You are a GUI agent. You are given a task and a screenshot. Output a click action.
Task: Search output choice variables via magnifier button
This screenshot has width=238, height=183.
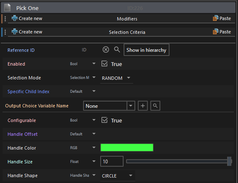click(155, 106)
